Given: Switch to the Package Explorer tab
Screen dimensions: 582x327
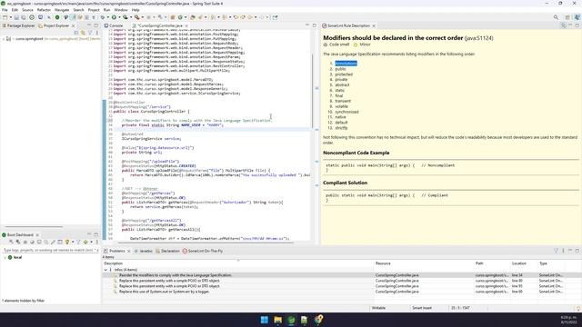Looking at the screenshot, I should coord(18,26).
